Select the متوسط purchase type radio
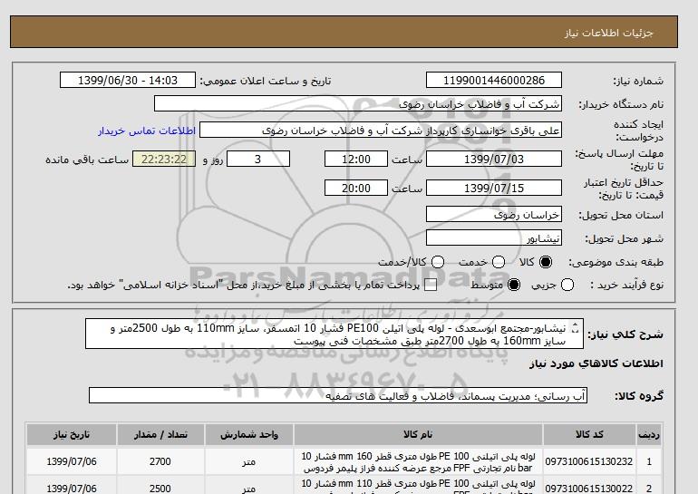698x494 pixels. [514, 285]
